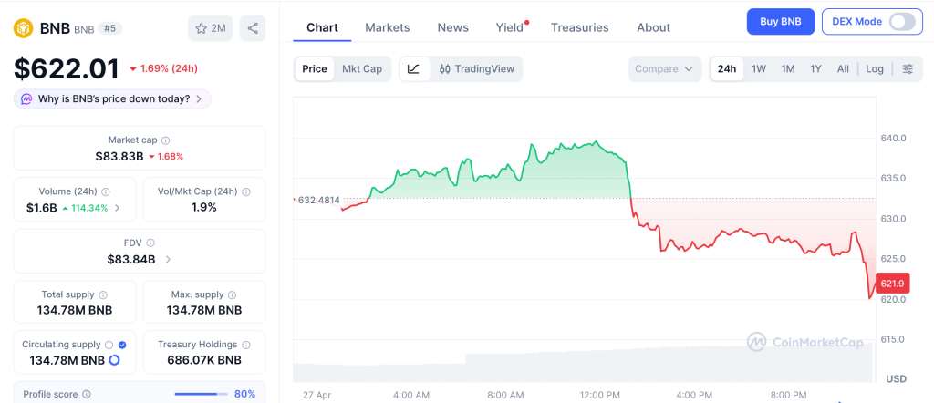This screenshot has width=934, height=403.
Task: Click the Buy BNB button
Action: tap(780, 21)
